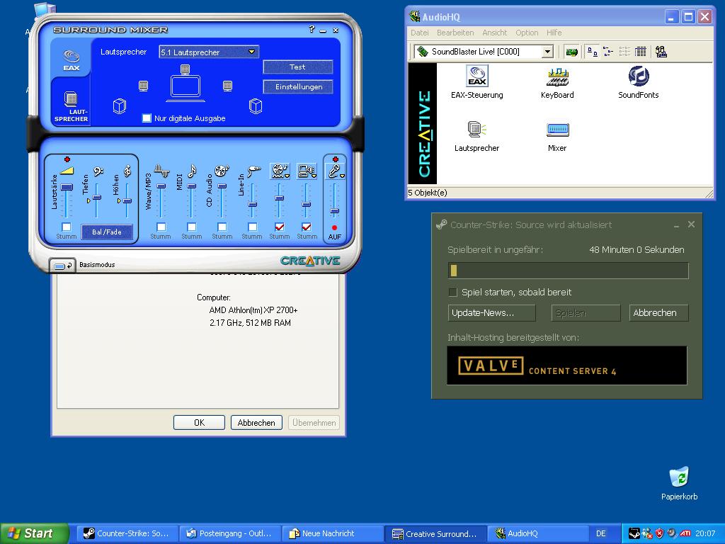Viewport: 725px width, 544px height.
Task: Open Bearbeiten menu in AudioHQ
Action: pyautogui.click(x=455, y=33)
